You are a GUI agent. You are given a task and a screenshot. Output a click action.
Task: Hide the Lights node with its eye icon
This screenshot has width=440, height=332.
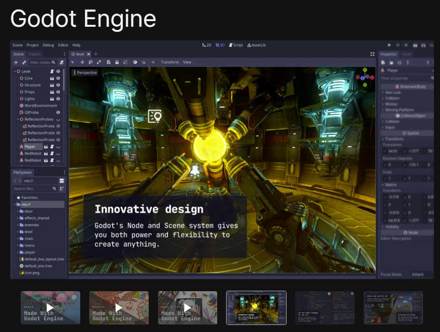click(58, 99)
